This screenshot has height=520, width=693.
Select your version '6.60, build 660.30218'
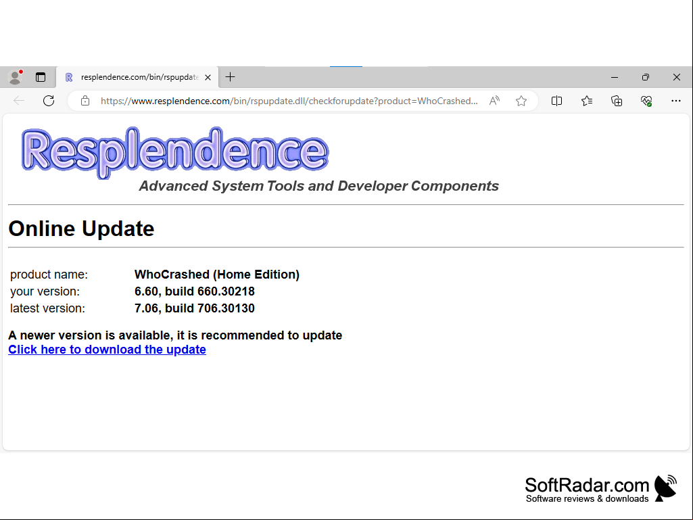[195, 291]
